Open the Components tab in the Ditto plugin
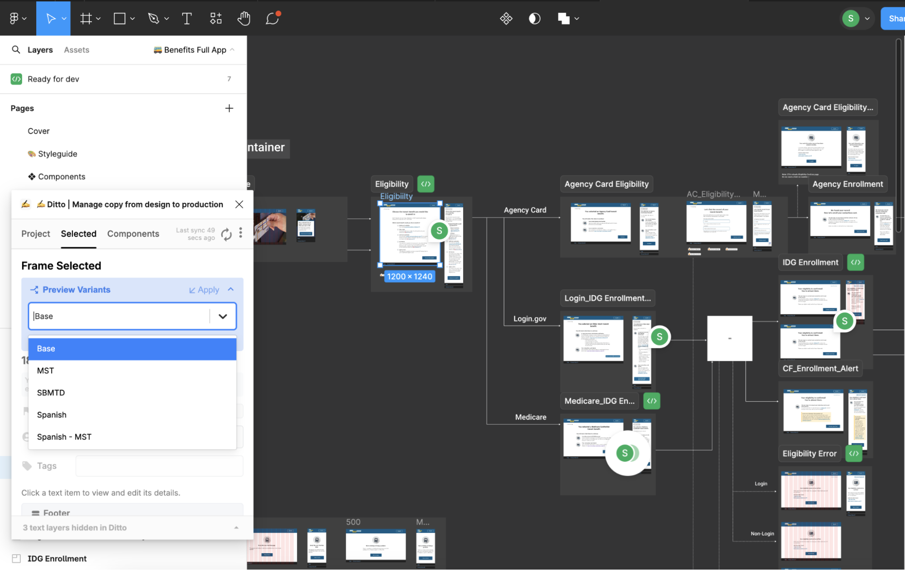 (133, 234)
